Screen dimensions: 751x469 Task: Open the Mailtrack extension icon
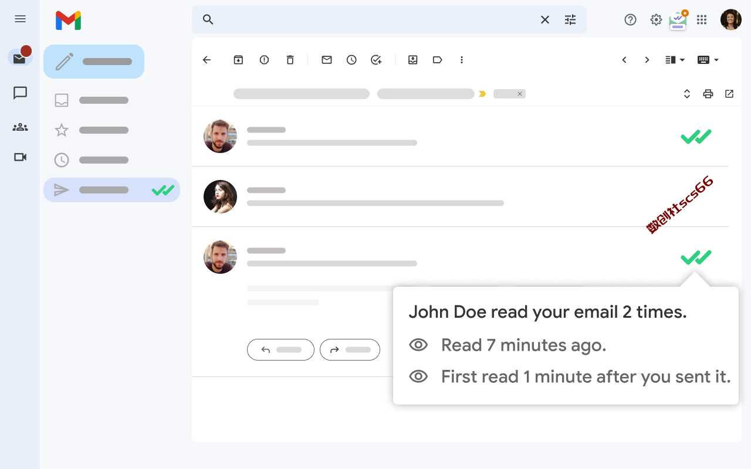pos(678,21)
